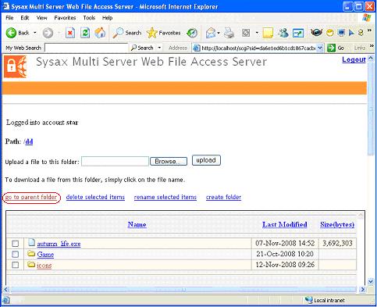
Task: Stop page loading with red X icon
Action: click(70, 33)
